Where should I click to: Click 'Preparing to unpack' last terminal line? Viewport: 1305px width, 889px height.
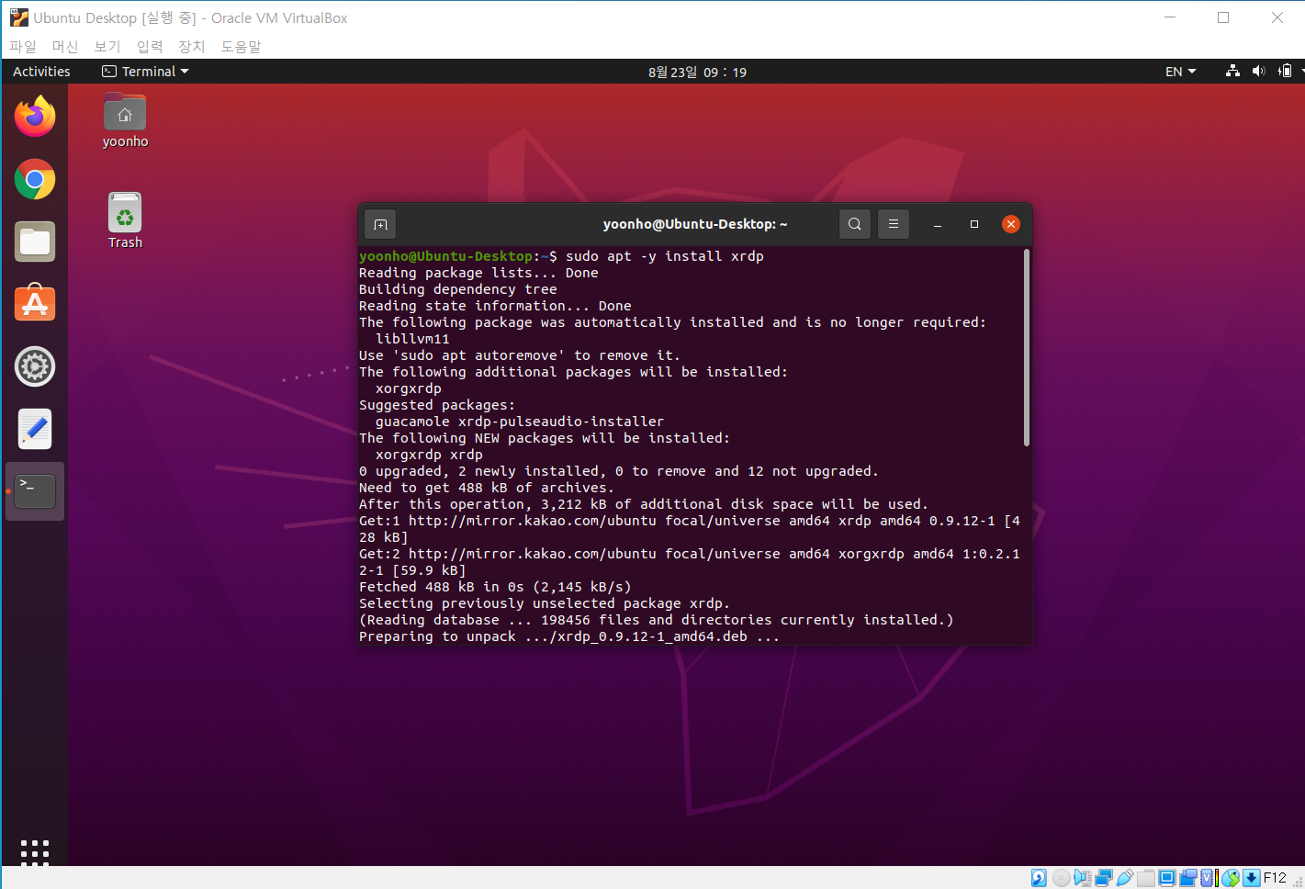(x=568, y=636)
